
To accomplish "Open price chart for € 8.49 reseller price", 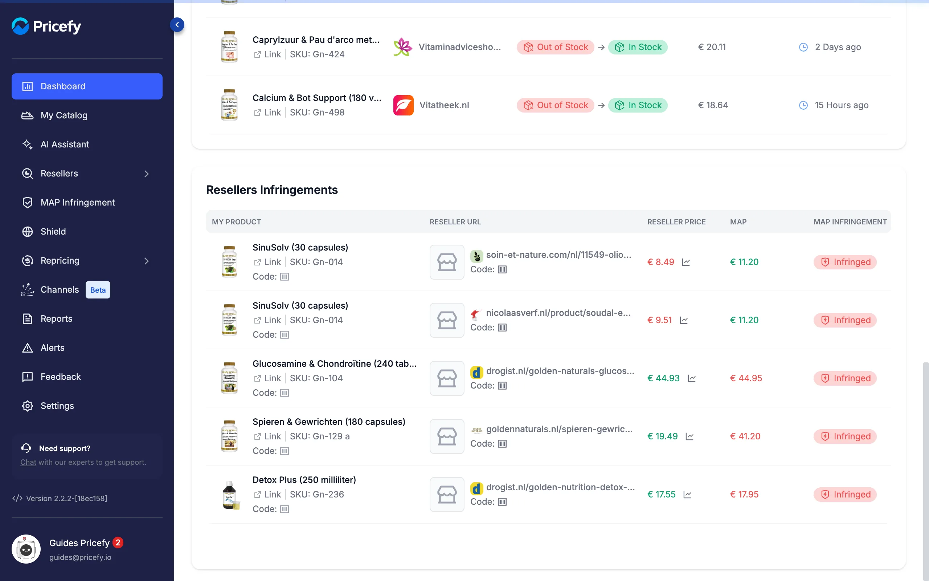I will click(x=686, y=262).
